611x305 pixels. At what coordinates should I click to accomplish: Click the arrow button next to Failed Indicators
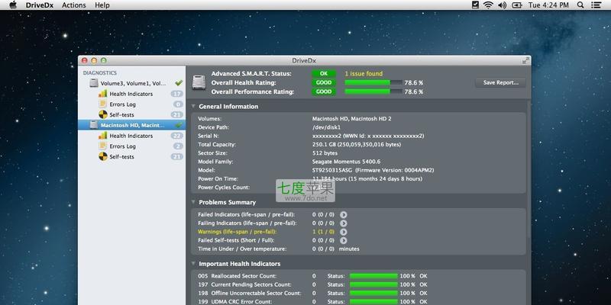pos(343,215)
